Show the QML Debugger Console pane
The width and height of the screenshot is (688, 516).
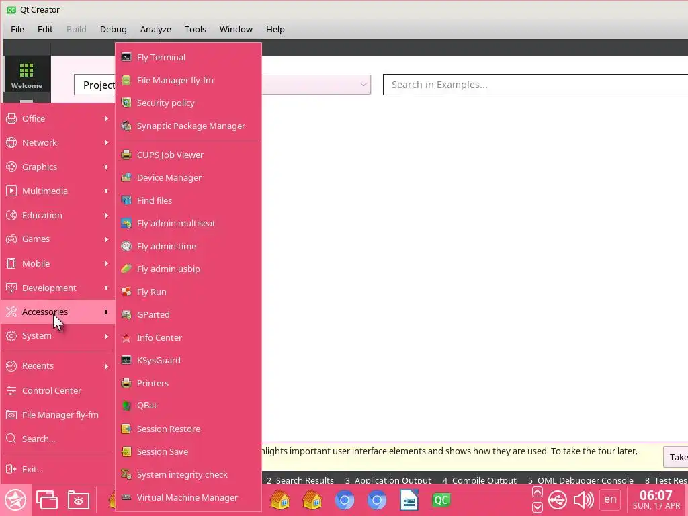pos(580,480)
